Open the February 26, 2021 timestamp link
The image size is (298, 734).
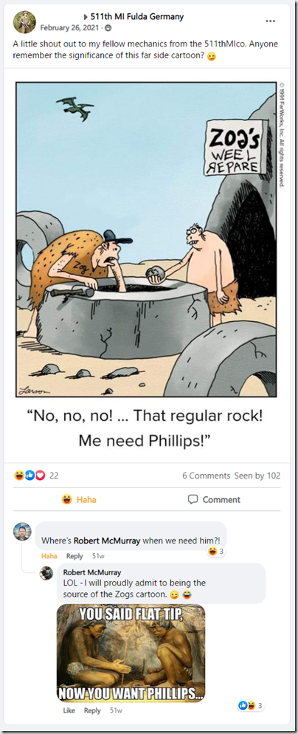(71, 27)
